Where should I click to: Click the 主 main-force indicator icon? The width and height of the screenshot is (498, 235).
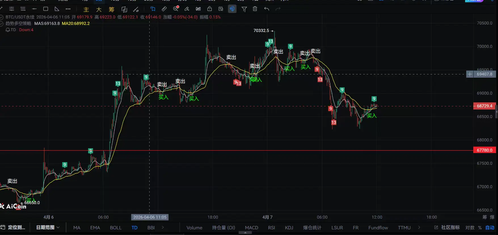pos(86,9)
